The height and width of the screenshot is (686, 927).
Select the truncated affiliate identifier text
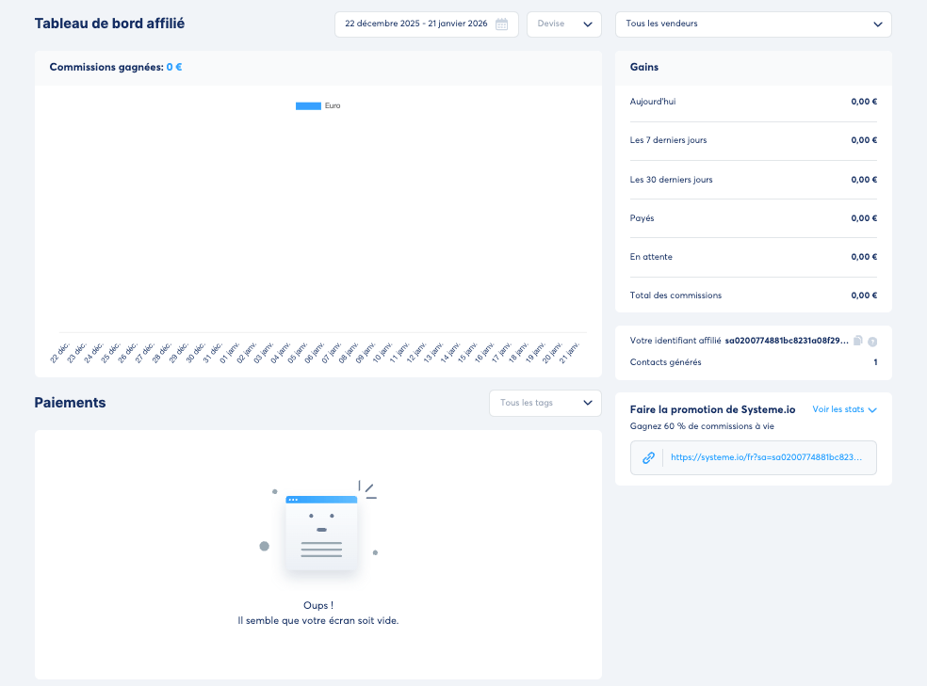coord(787,341)
